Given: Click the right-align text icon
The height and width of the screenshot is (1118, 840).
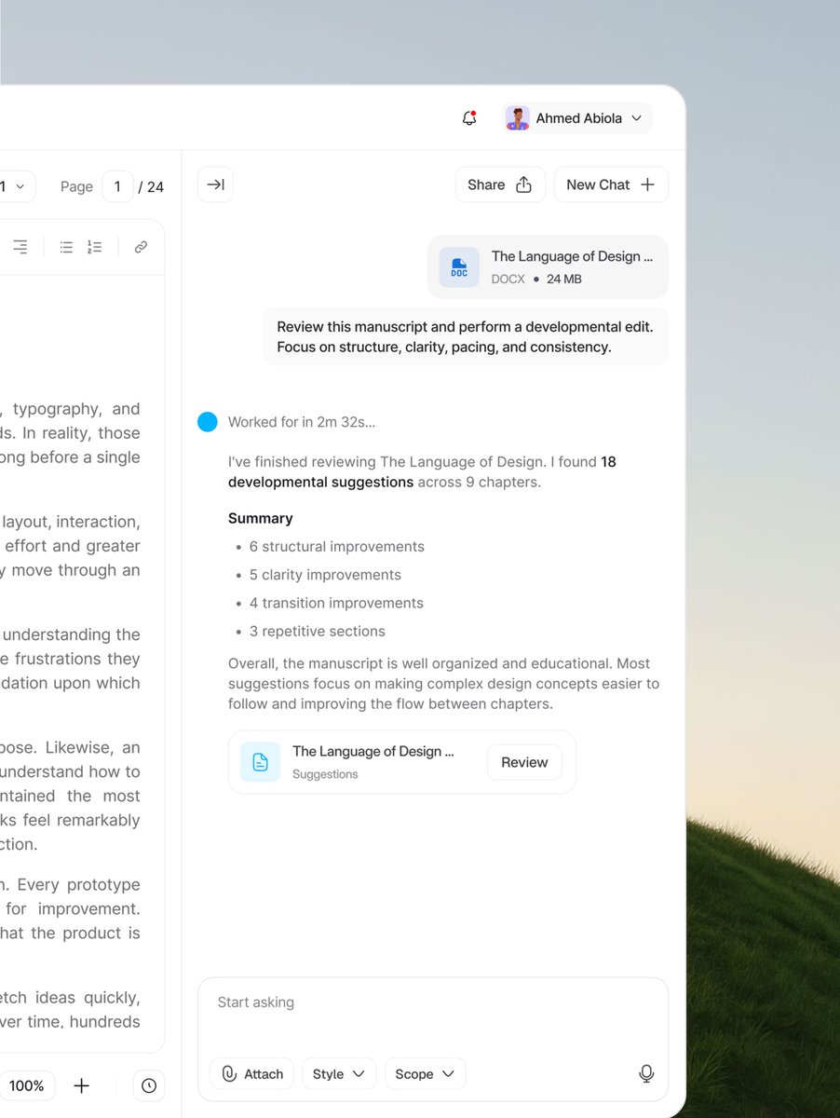Looking at the screenshot, I should pyautogui.click(x=20, y=247).
